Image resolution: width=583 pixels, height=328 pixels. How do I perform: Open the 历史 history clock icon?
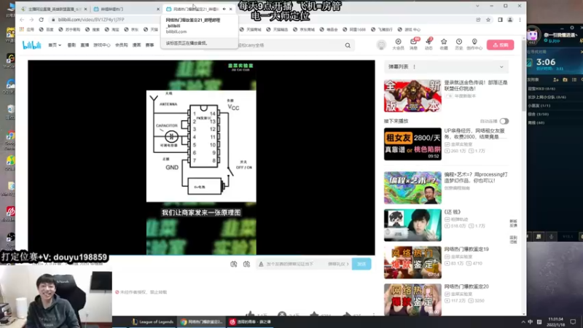[x=459, y=44]
